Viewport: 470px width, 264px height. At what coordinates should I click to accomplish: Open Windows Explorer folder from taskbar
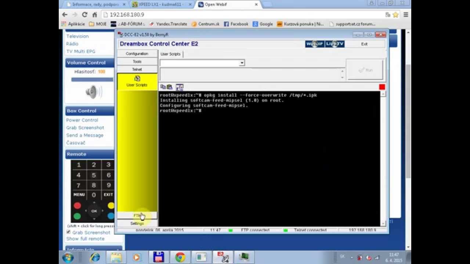(x=116, y=257)
